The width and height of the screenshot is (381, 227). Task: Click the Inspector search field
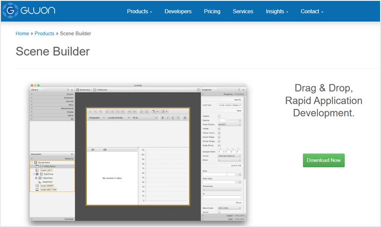[229, 90]
